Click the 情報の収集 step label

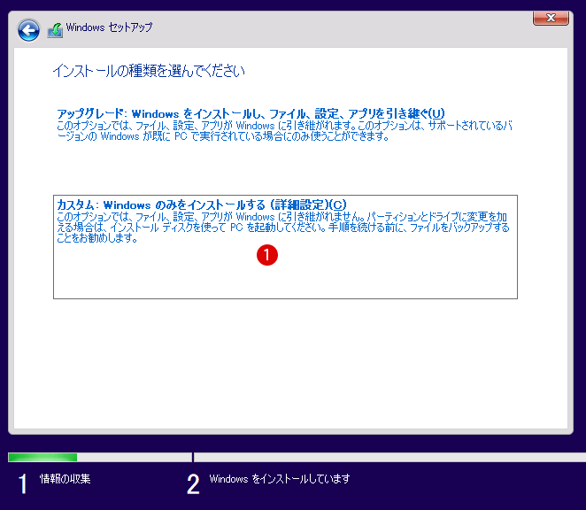tap(65, 479)
